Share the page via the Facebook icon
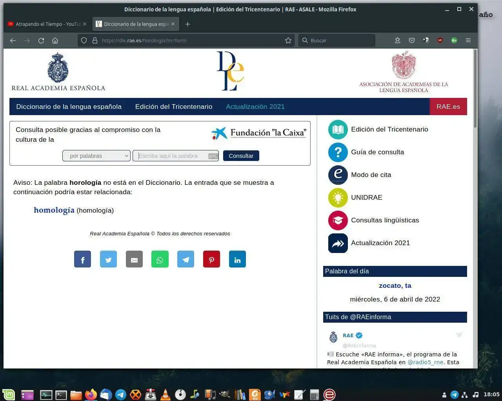Image resolution: width=502 pixels, height=401 pixels. pyautogui.click(x=82, y=259)
